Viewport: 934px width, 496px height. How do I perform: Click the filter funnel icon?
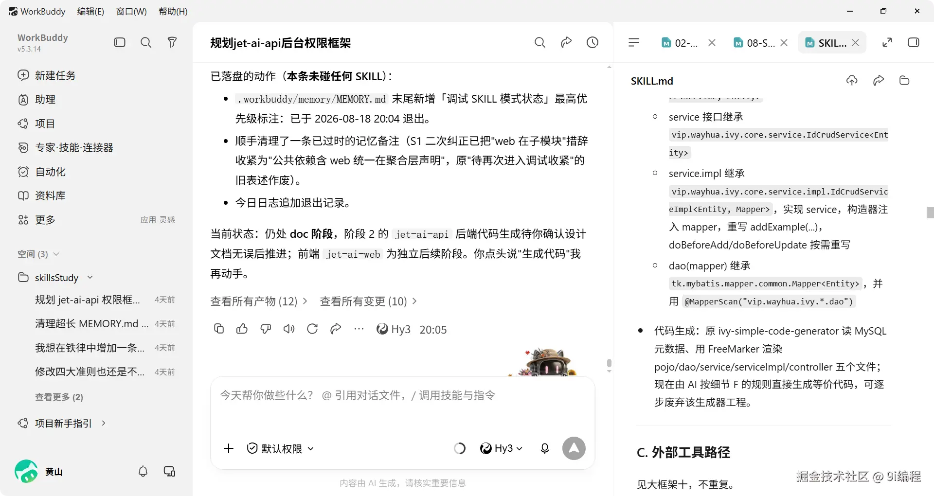click(172, 42)
